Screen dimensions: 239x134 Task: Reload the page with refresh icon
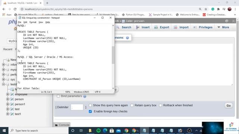tap(15, 9)
